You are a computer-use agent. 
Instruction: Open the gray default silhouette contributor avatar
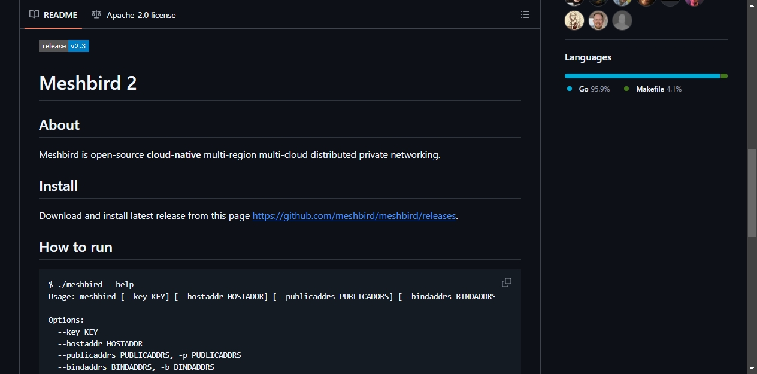[622, 20]
